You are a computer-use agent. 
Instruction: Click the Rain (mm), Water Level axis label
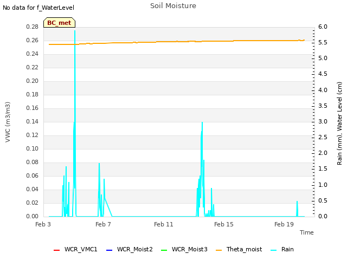(339, 123)
